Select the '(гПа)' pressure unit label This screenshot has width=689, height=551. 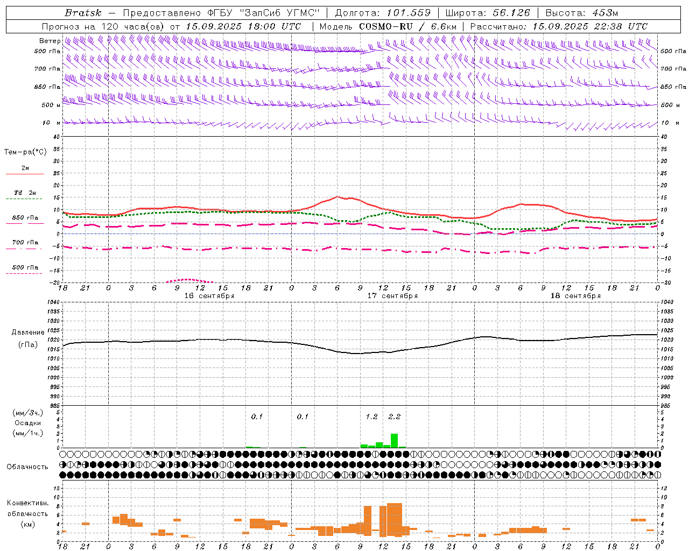click(x=28, y=345)
